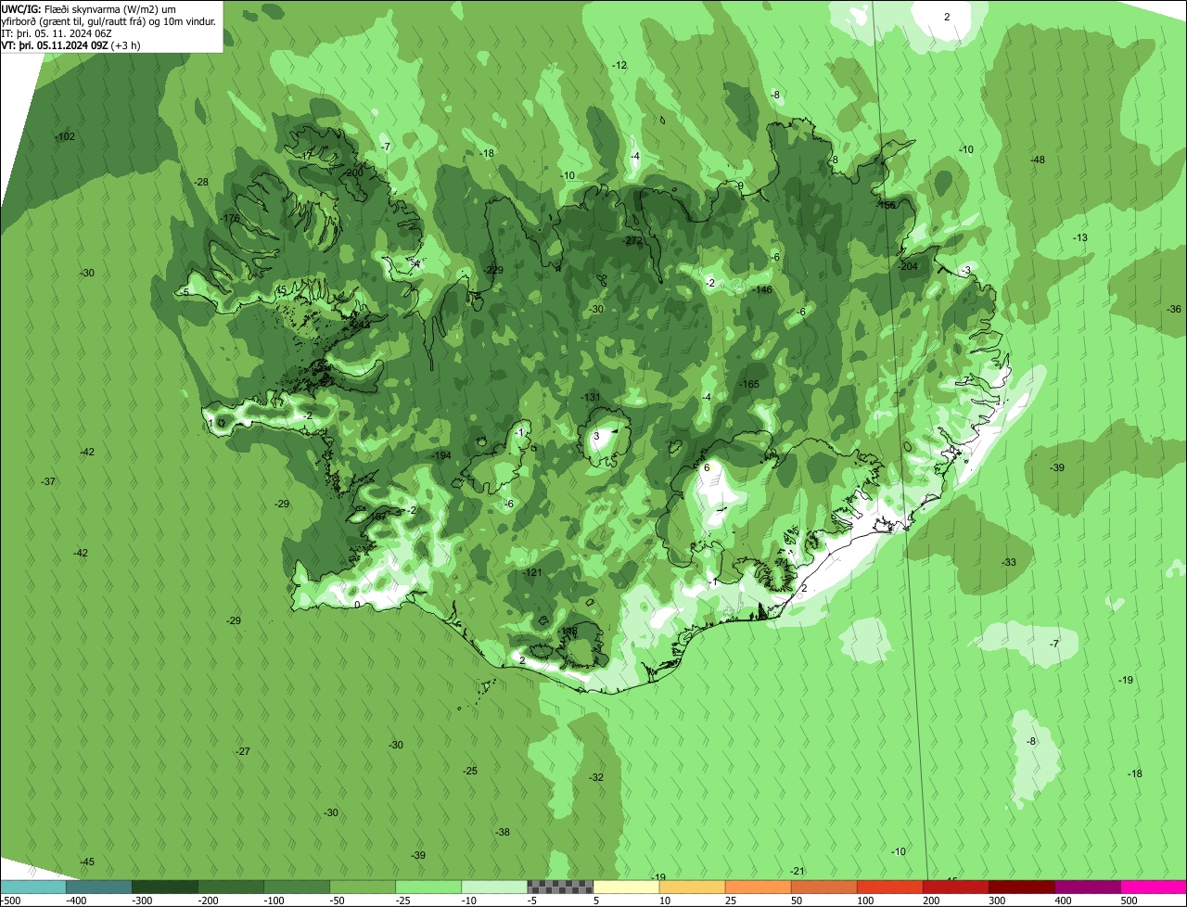Click the -146 value on the map
This screenshot has width=1187, height=907.
coord(763,290)
